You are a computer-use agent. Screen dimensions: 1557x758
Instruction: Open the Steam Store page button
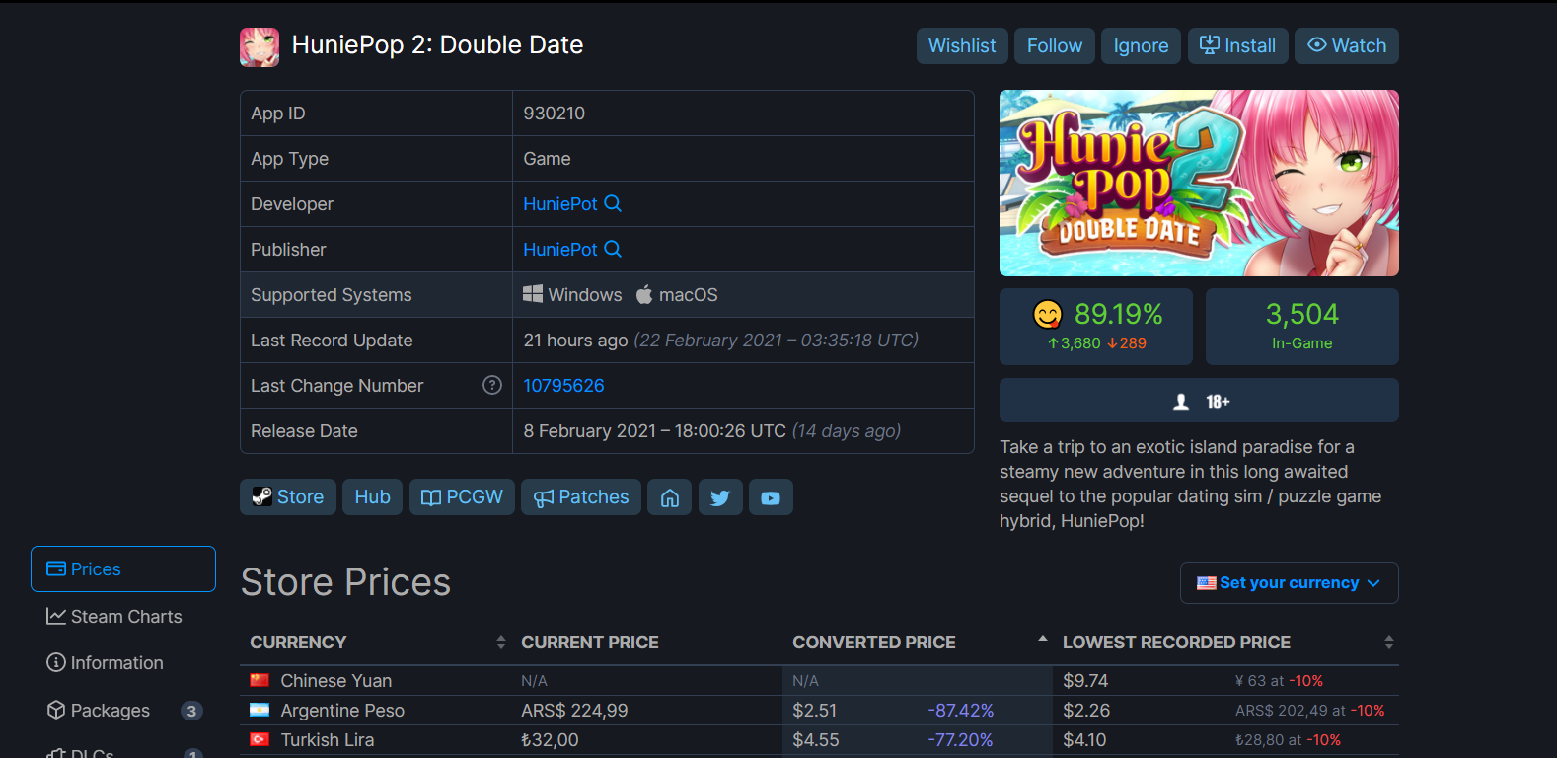(x=288, y=497)
